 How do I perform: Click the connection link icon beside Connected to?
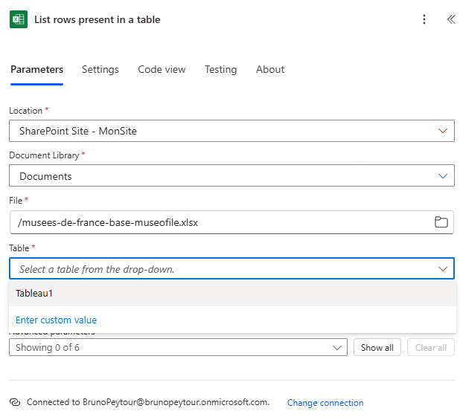(x=15, y=402)
